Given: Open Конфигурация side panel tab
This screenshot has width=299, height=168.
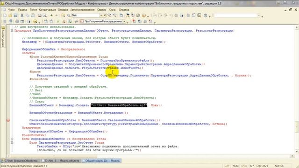Looking at the screenshot, I should tap(3, 36).
